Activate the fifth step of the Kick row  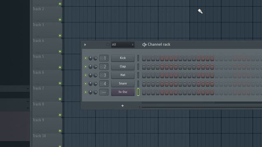(x=162, y=58)
